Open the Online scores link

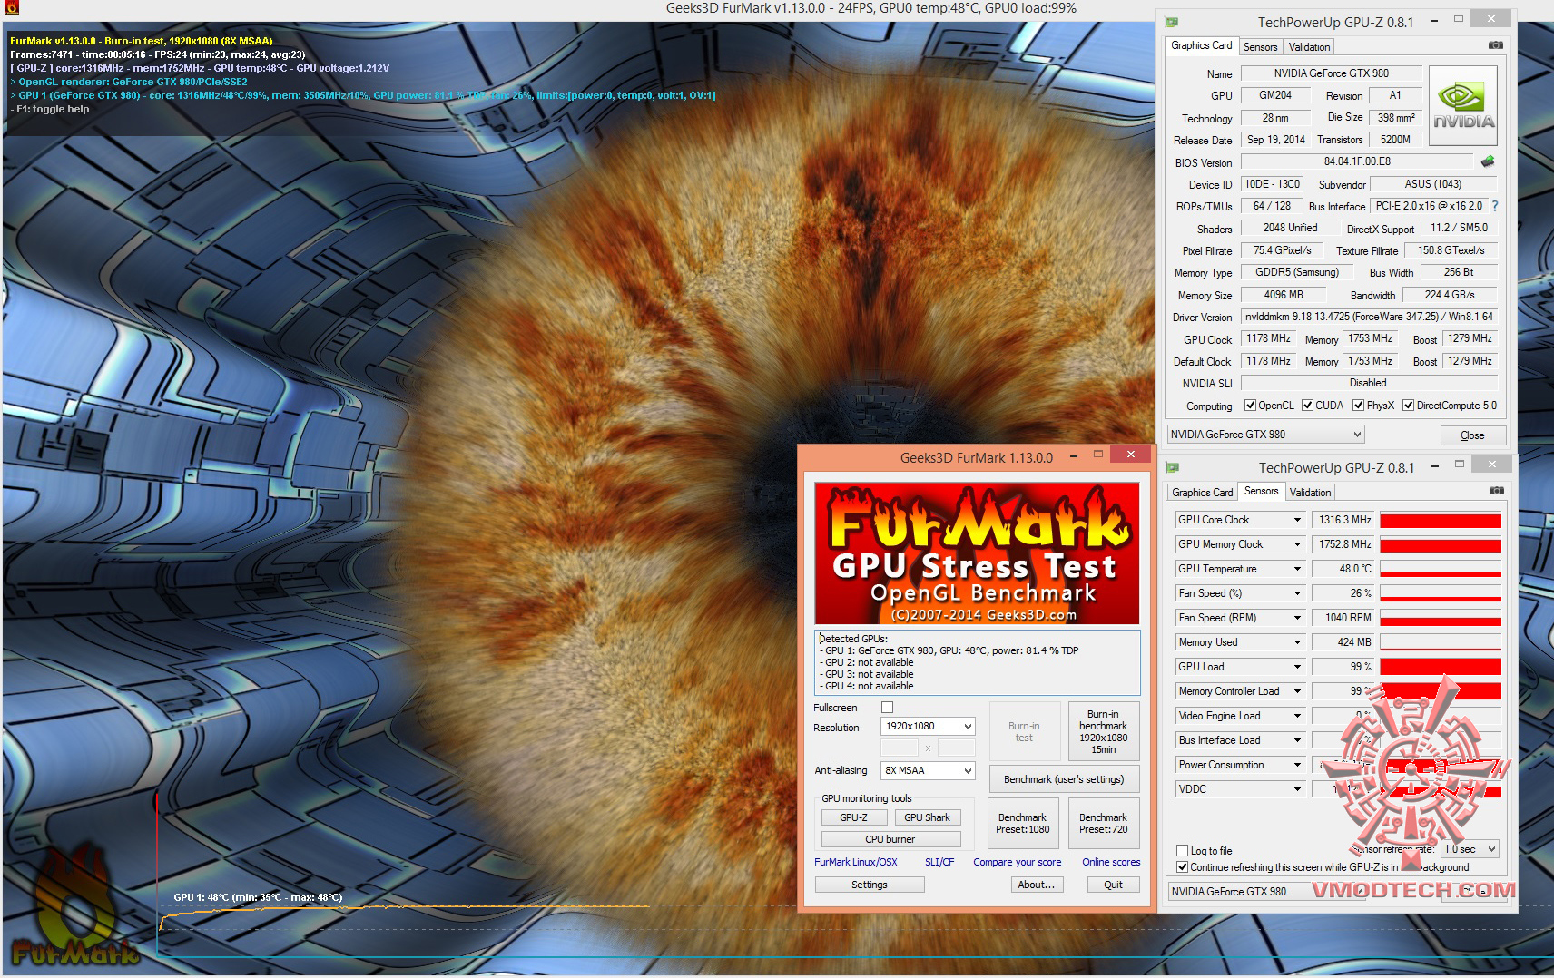1111,862
